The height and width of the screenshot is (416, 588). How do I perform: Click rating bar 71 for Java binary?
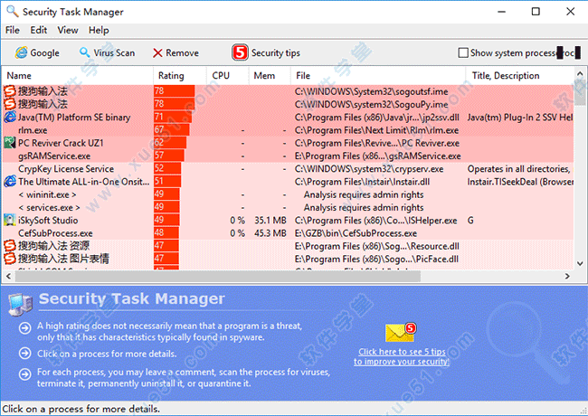click(x=173, y=117)
